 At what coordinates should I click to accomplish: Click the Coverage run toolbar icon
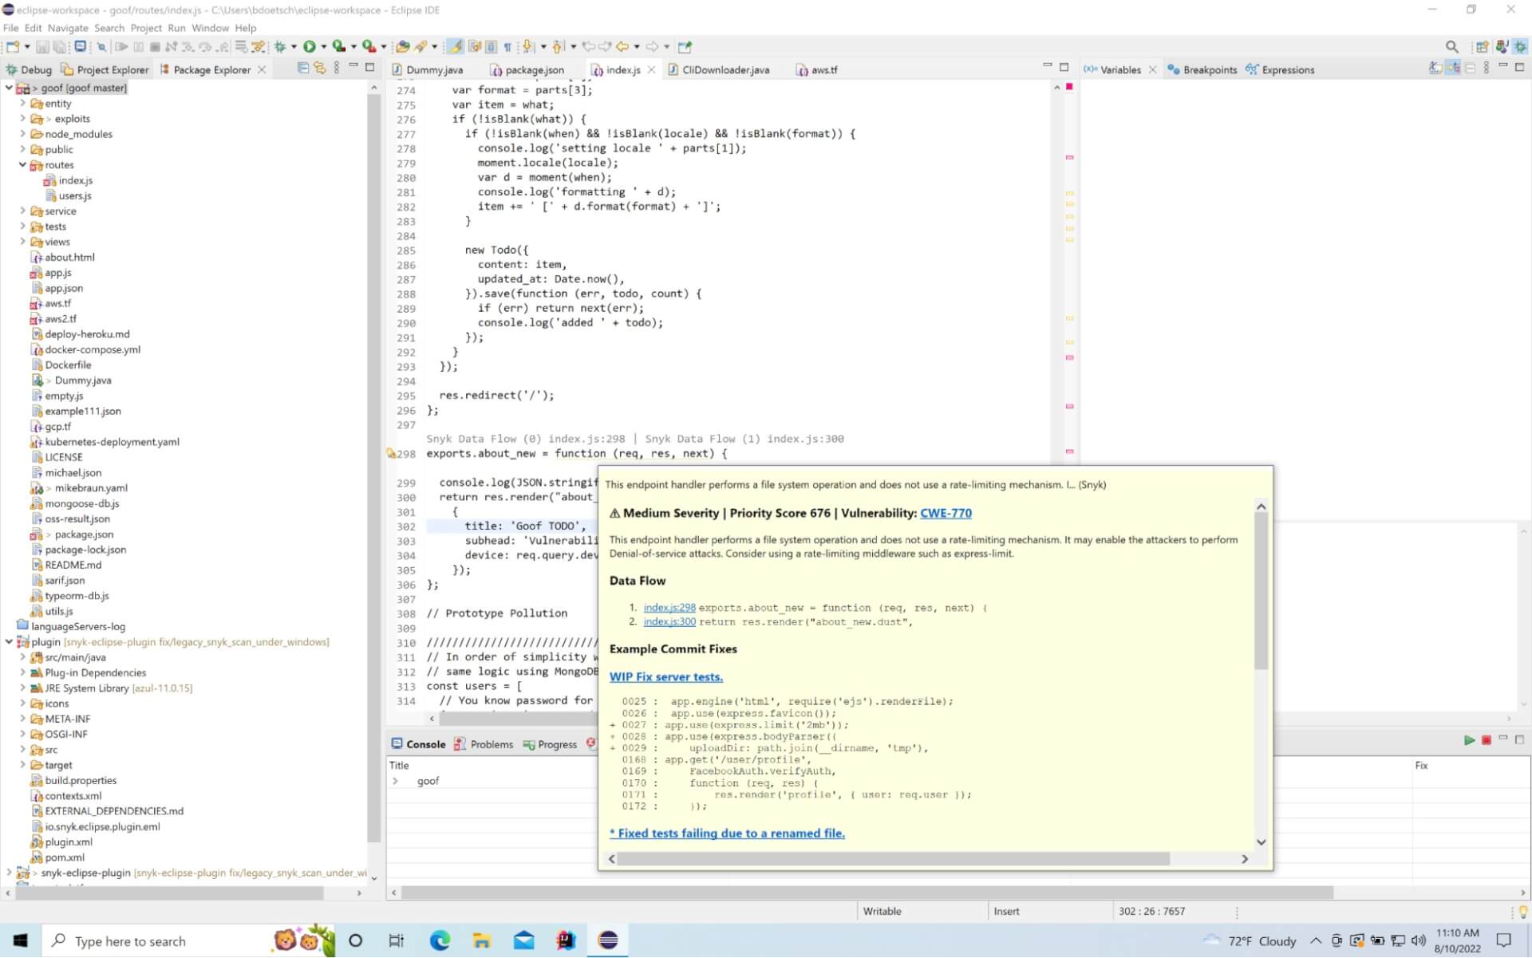(x=339, y=47)
